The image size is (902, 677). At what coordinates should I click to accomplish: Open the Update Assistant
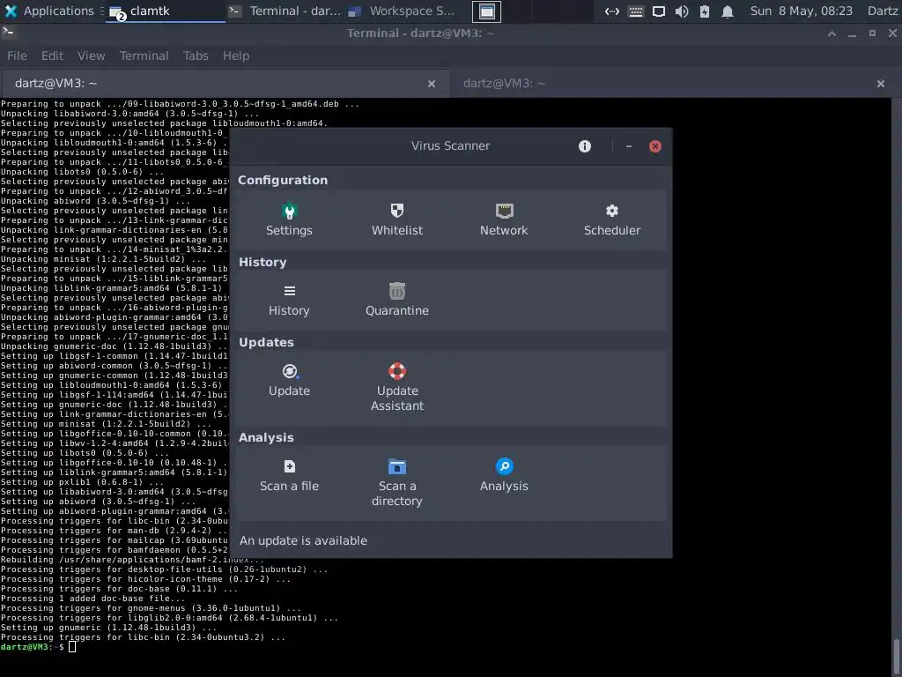(x=397, y=388)
